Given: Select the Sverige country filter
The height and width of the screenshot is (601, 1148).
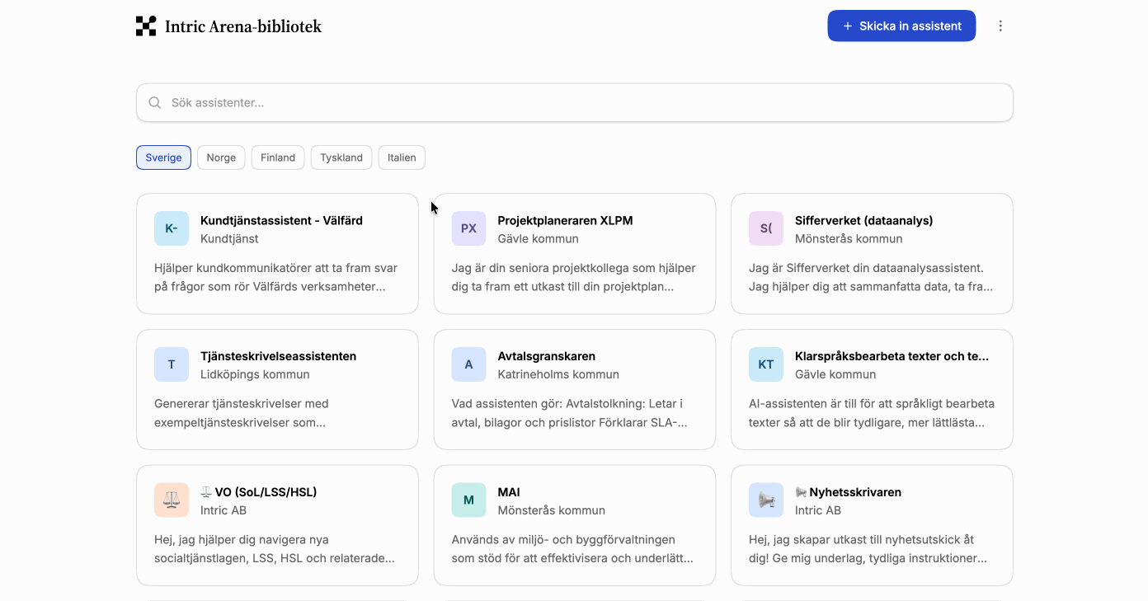Looking at the screenshot, I should point(163,157).
